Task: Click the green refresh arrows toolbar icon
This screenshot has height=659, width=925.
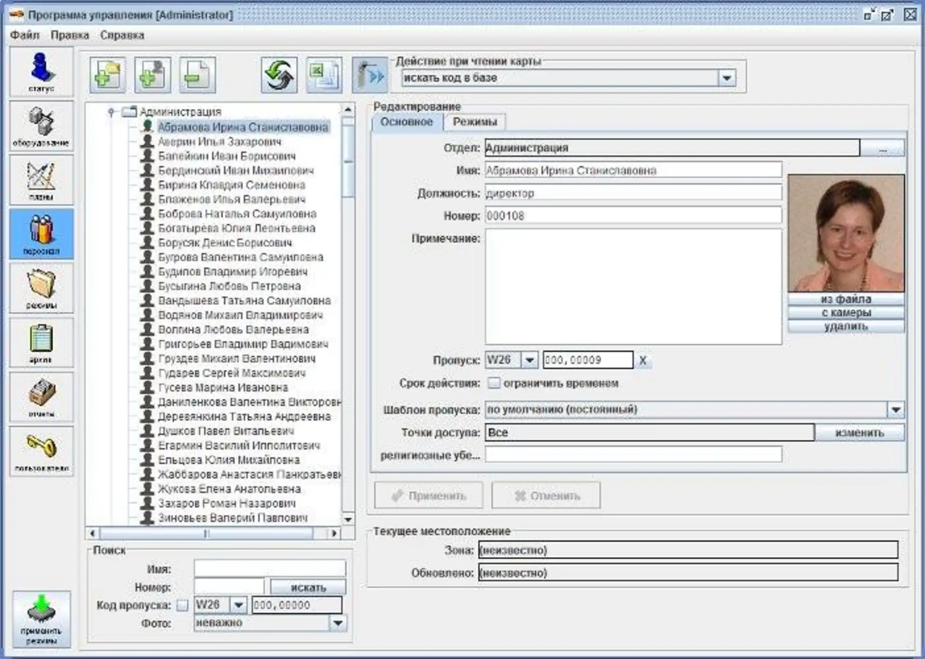Action: 279,75
